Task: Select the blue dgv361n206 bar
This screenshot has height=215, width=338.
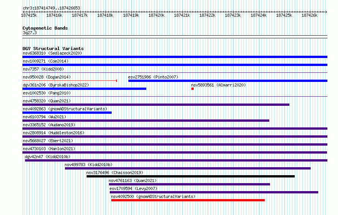Action: pos(84,89)
